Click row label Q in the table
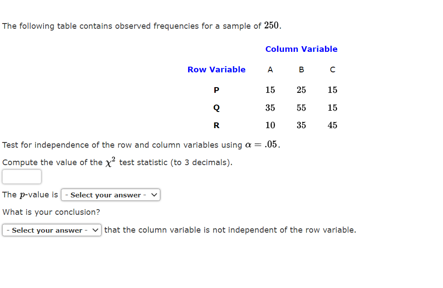Viewport: 443px width, 288px height. pyautogui.click(x=216, y=108)
